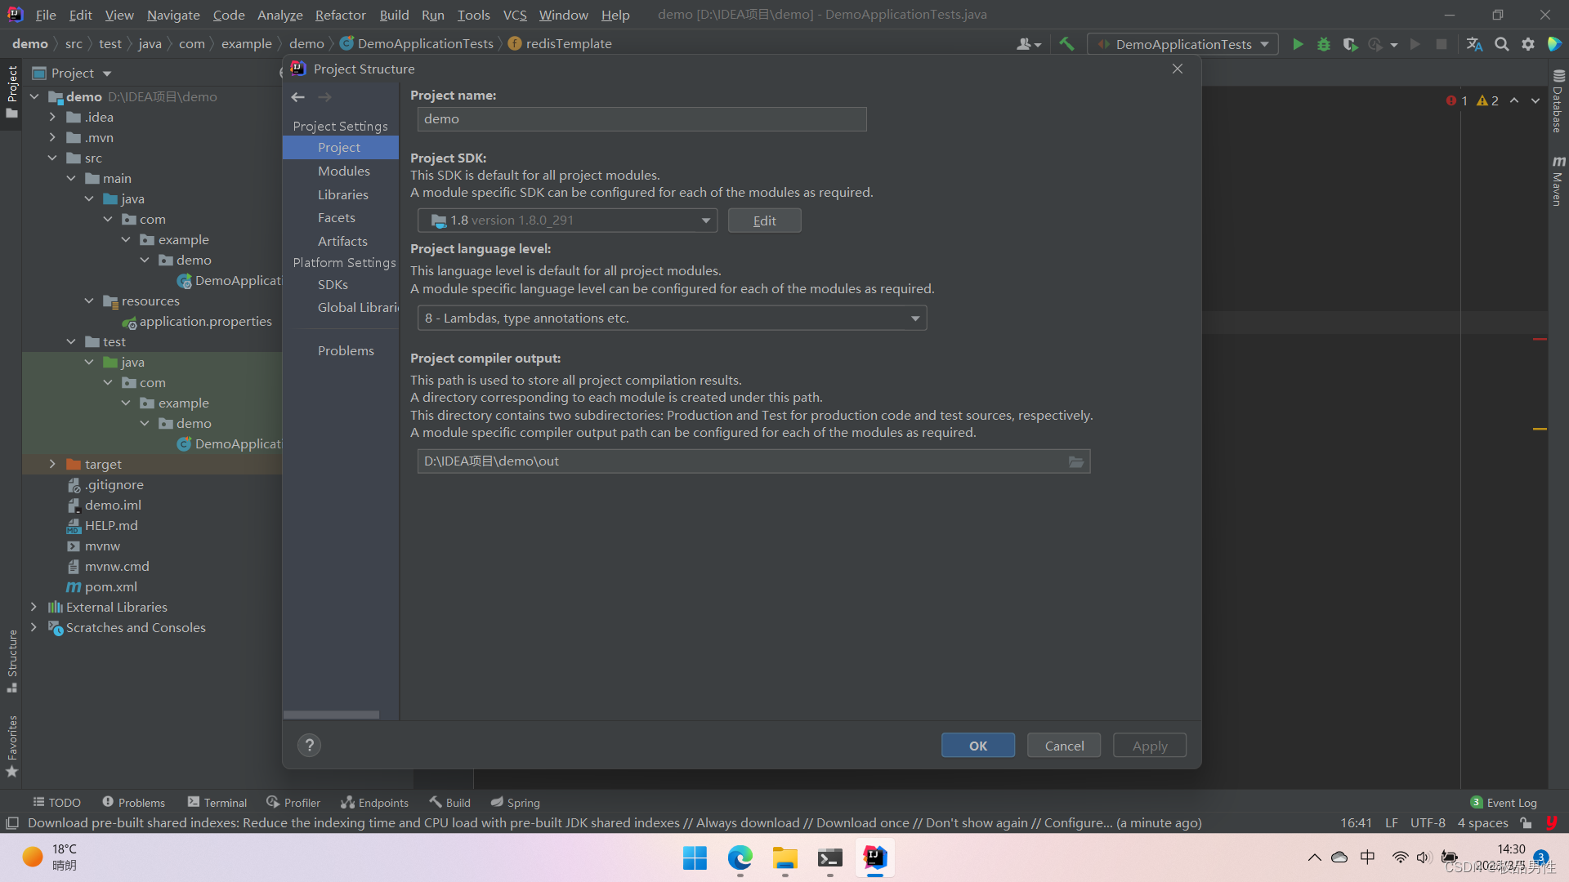The image size is (1569, 882).
Task: Click the Navigate back arrow icon
Action: 298,97
